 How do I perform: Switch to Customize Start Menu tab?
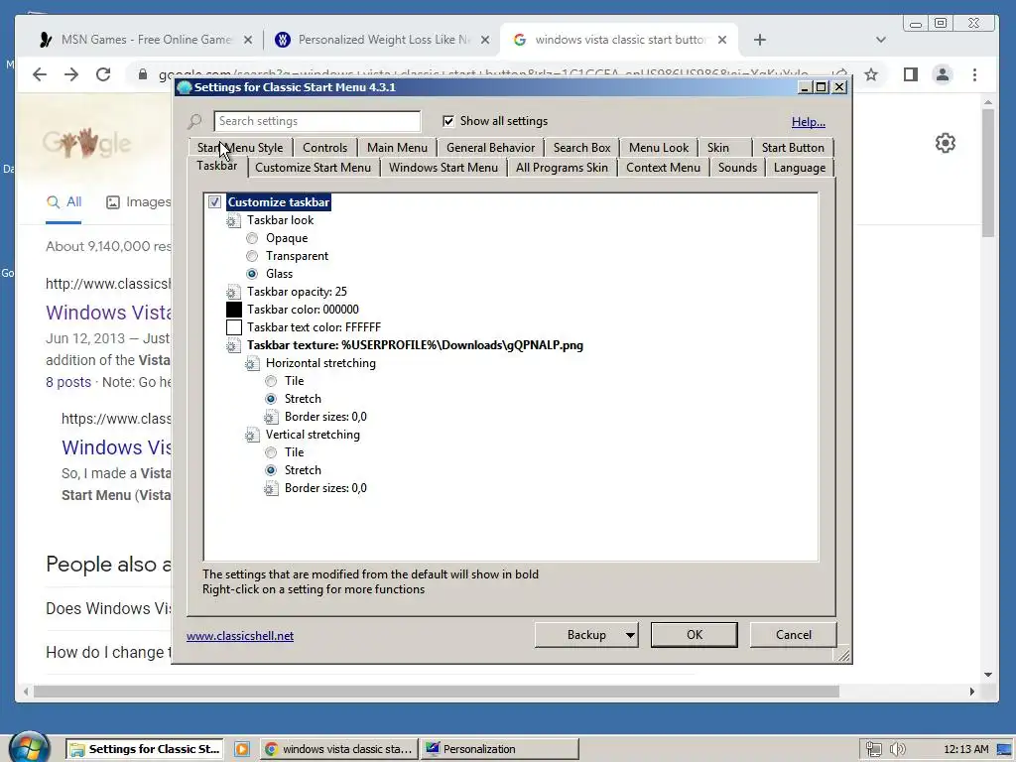coord(313,168)
